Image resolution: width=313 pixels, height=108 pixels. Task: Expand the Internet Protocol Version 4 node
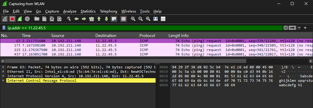3,76
